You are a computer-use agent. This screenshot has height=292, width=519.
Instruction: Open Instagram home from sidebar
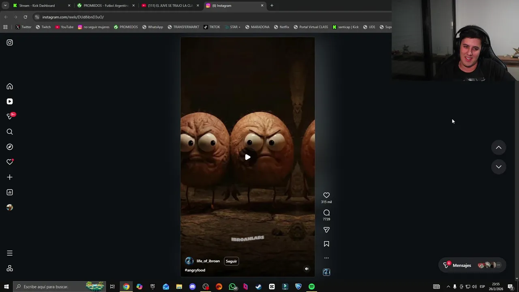[10, 86]
